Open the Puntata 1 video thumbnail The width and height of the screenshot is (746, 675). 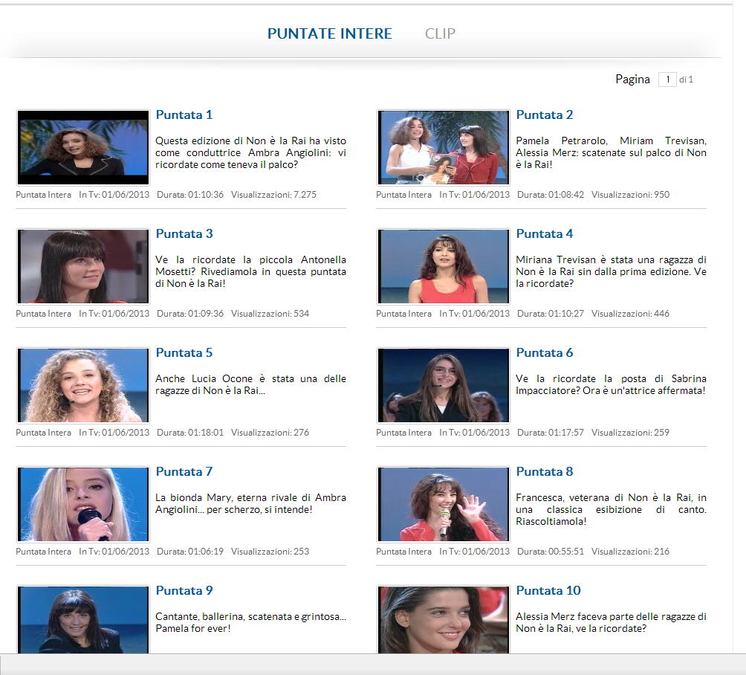click(82, 147)
